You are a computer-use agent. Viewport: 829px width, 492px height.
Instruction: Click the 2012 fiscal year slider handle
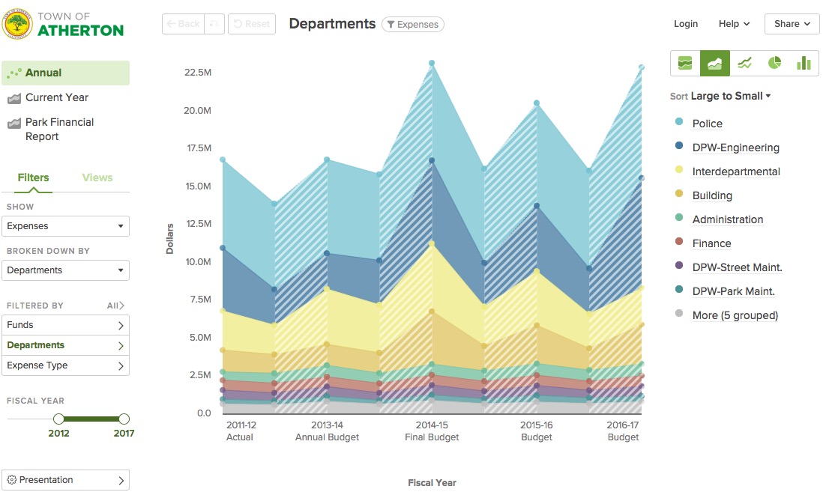pyautogui.click(x=58, y=419)
